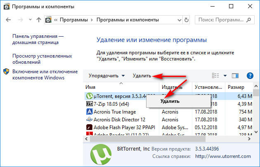The height and width of the screenshot is (167, 260).
Task: Select the 7-Zip 18.05 (x64) row
Action: tap(168, 104)
